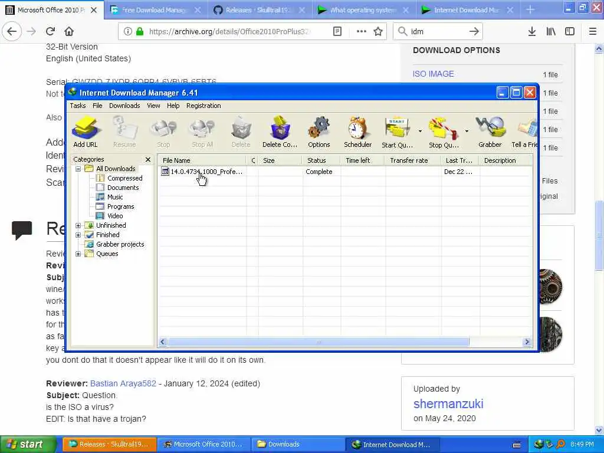
Task: Open Firefox page actions ellipsis
Action: [x=362, y=32]
